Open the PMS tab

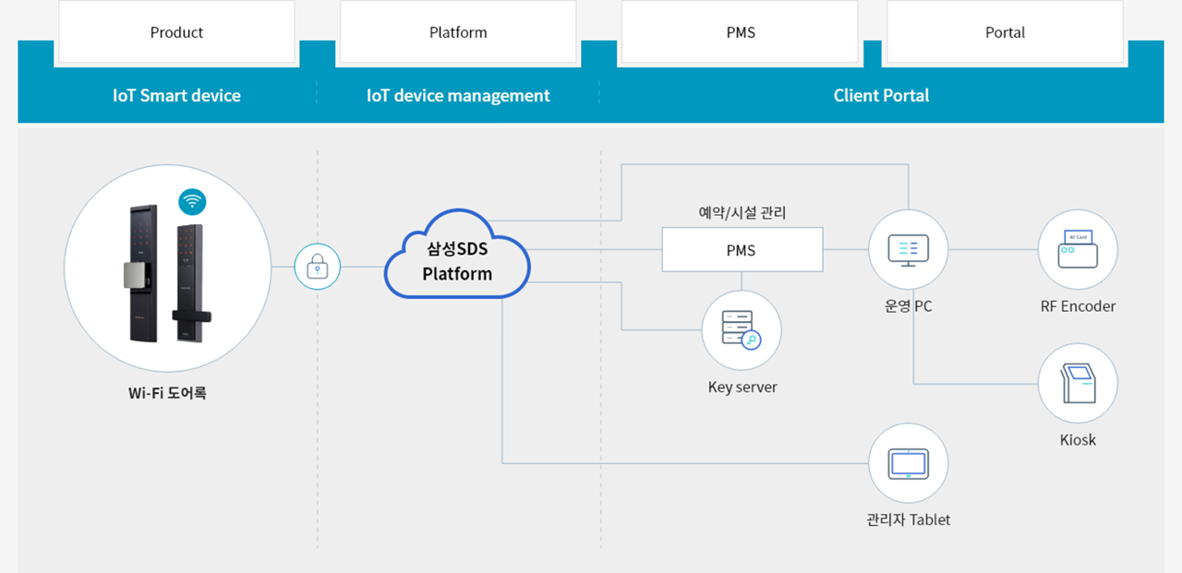click(741, 32)
